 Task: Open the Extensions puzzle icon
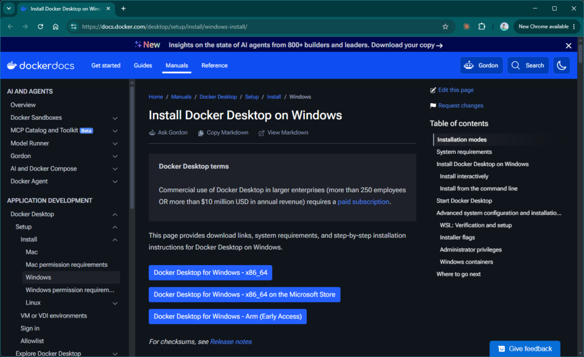click(x=481, y=26)
